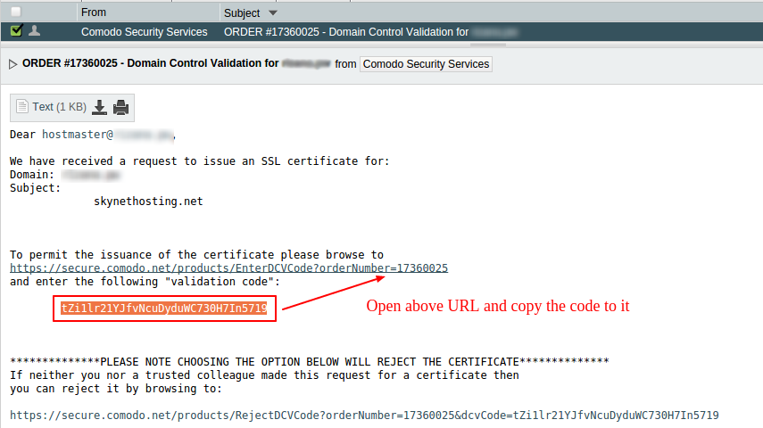This screenshot has height=428, width=763.
Task: Sort messages by the Subject column
Action: (x=241, y=13)
